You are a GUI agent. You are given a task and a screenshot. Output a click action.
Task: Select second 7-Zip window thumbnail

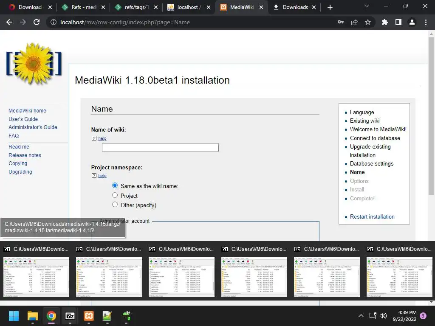(109, 277)
